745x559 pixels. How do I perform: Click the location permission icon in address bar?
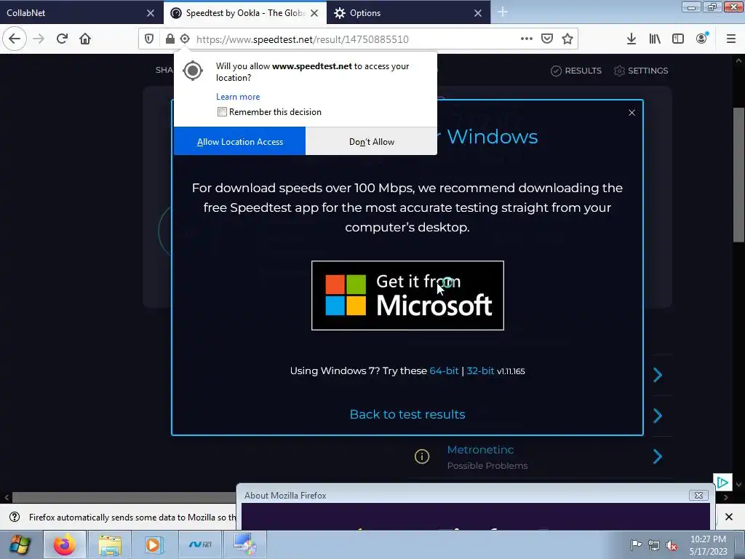click(x=185, y=39)
